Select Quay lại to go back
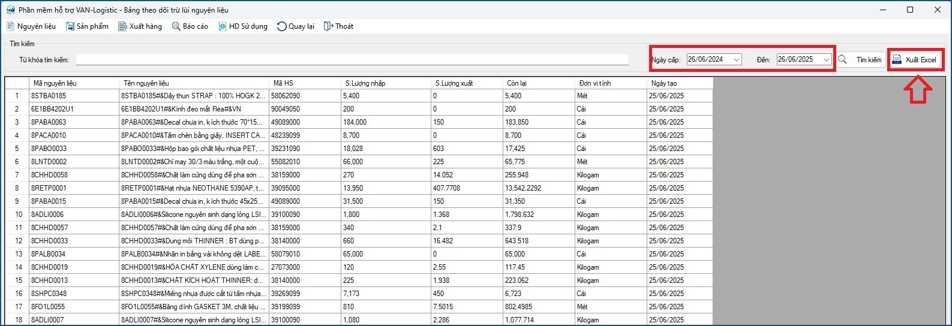Image resolution: width=952 pixels, height=326 pixels. tap(296, 26)
